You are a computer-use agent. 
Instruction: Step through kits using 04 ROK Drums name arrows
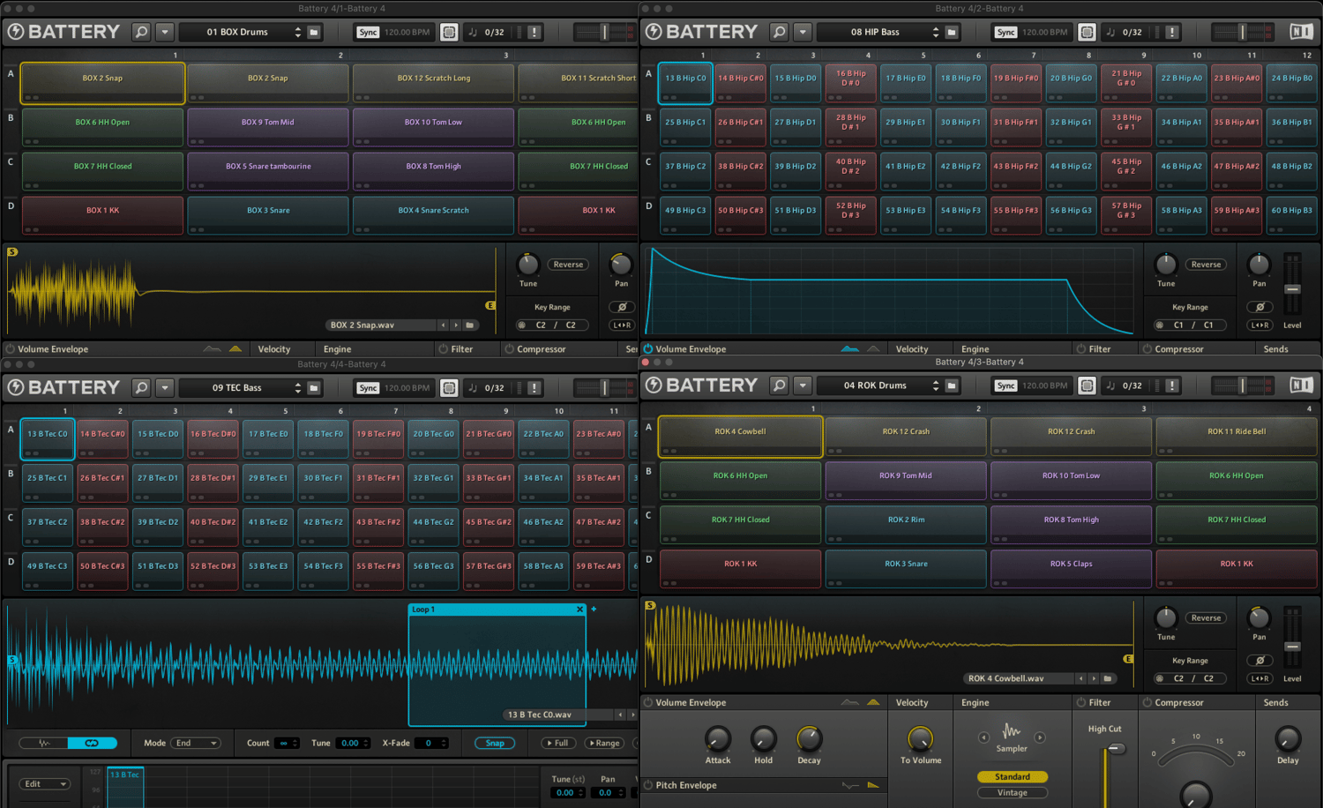(936, 385)
